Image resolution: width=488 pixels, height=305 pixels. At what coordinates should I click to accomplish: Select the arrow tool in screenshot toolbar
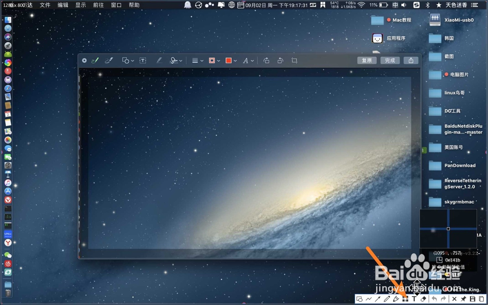pyautogui.click(x=378, y=299)
